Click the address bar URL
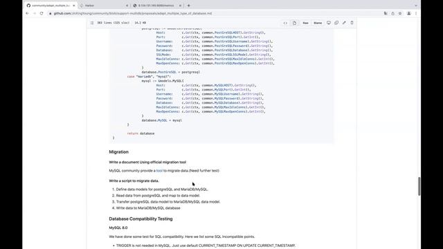This screenshot has height=249, width=443. tap(133, 13)
